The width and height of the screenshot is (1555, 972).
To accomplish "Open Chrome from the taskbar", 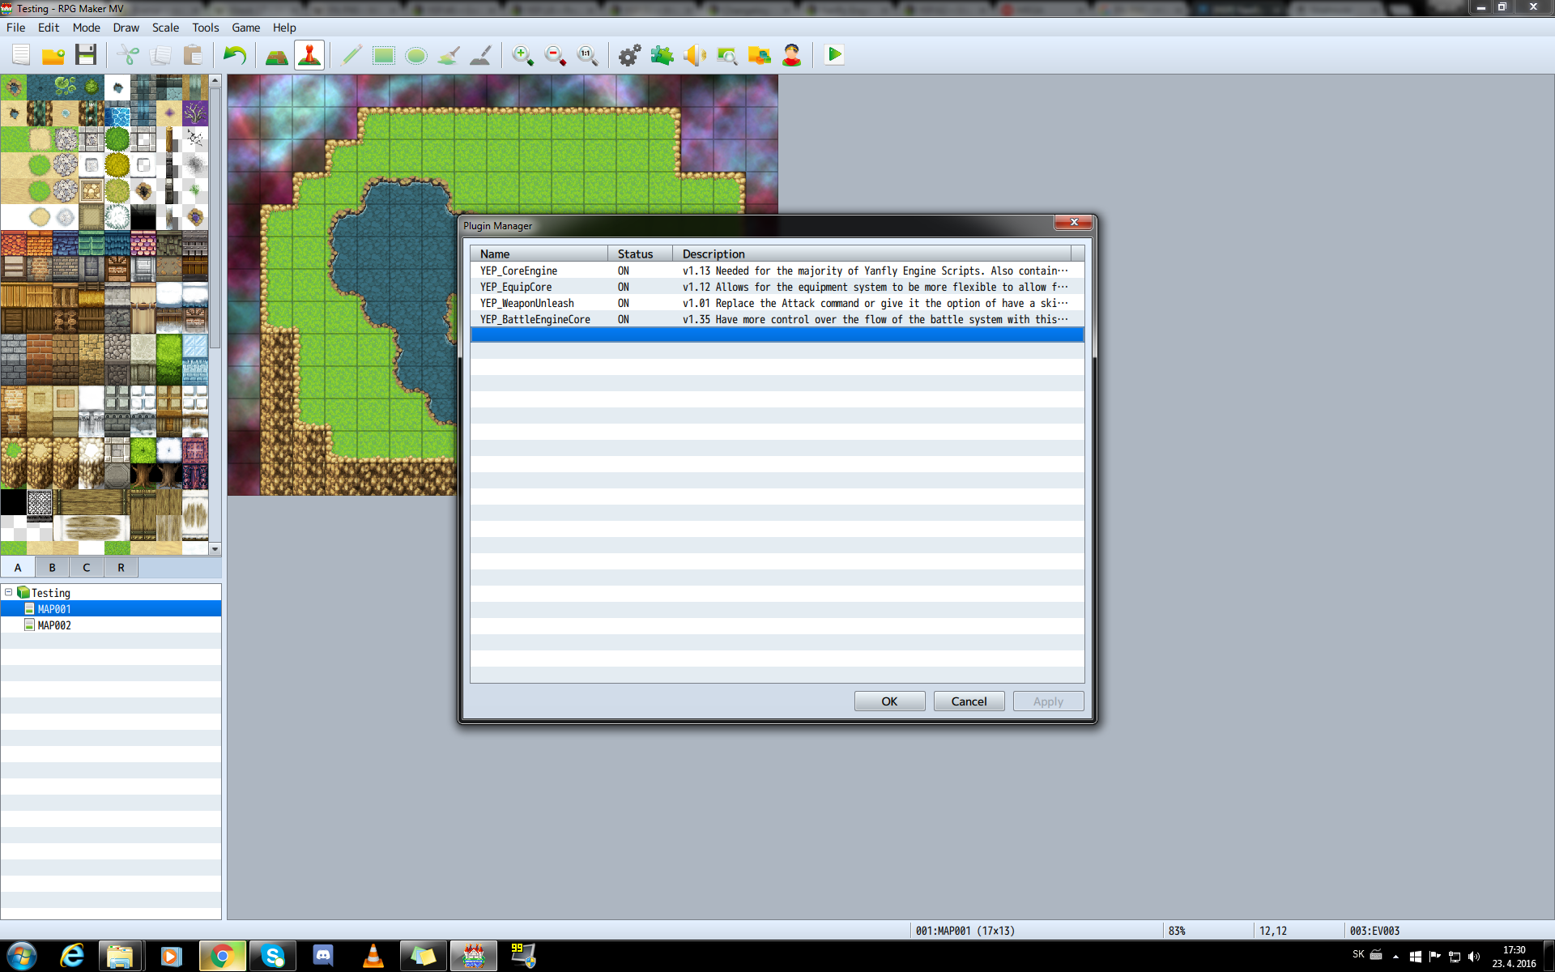I will 222,956.
